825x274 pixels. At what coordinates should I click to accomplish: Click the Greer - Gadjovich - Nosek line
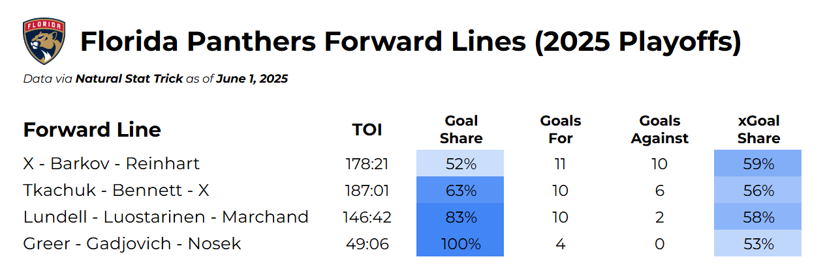pos(132,243)
